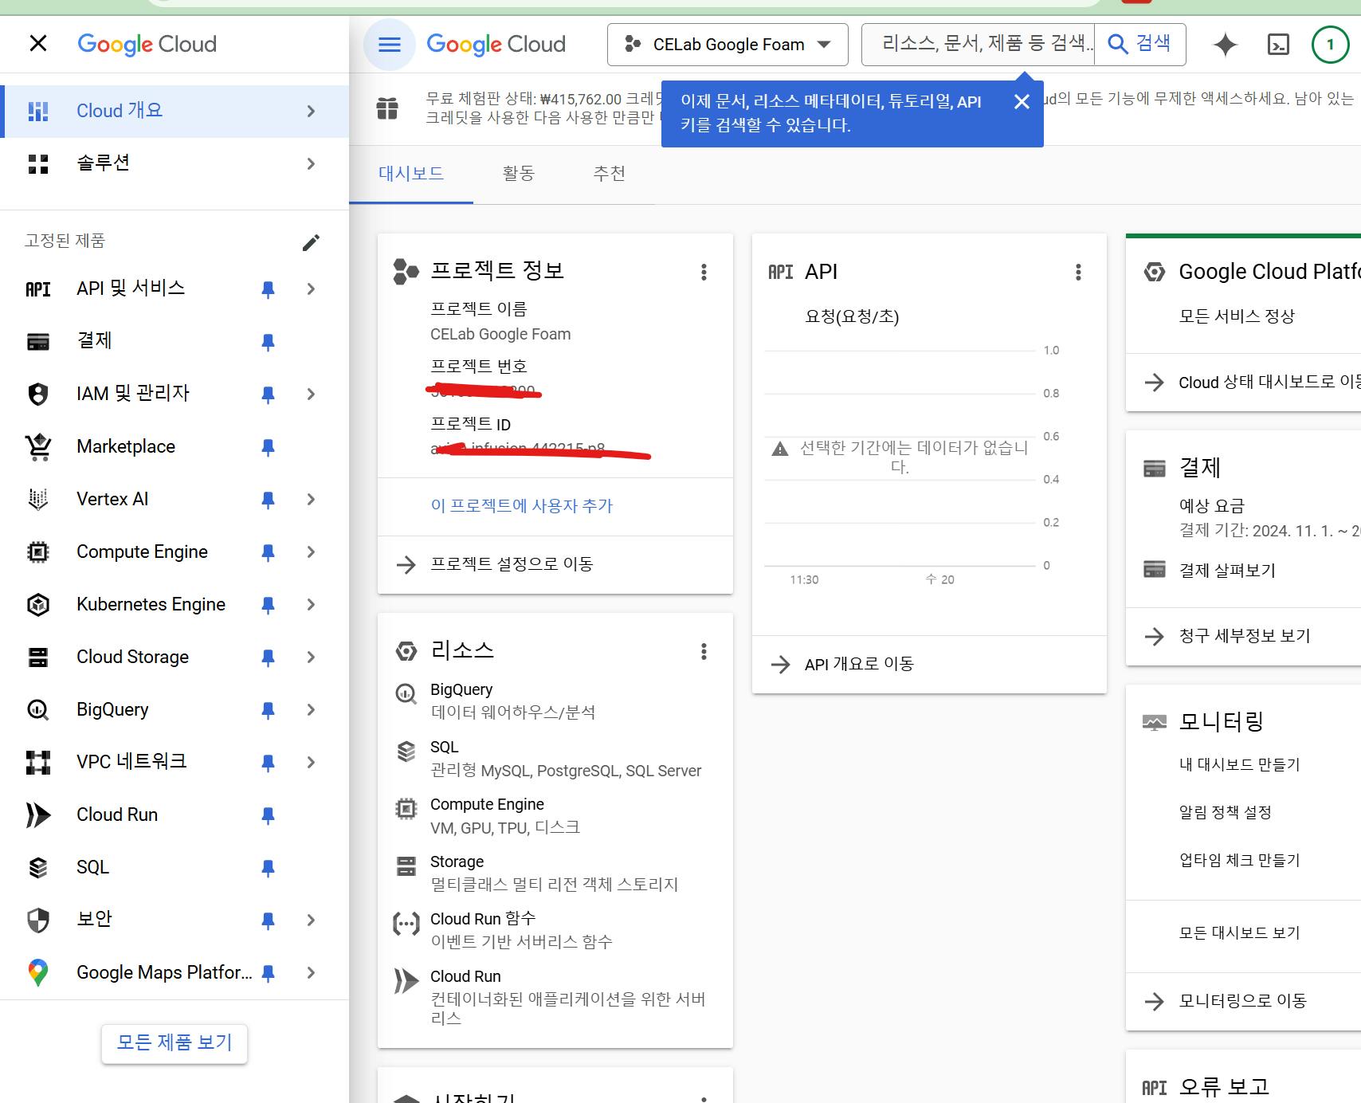
Task: Switch to the 대시보드 tab
Action: (411, 174)
